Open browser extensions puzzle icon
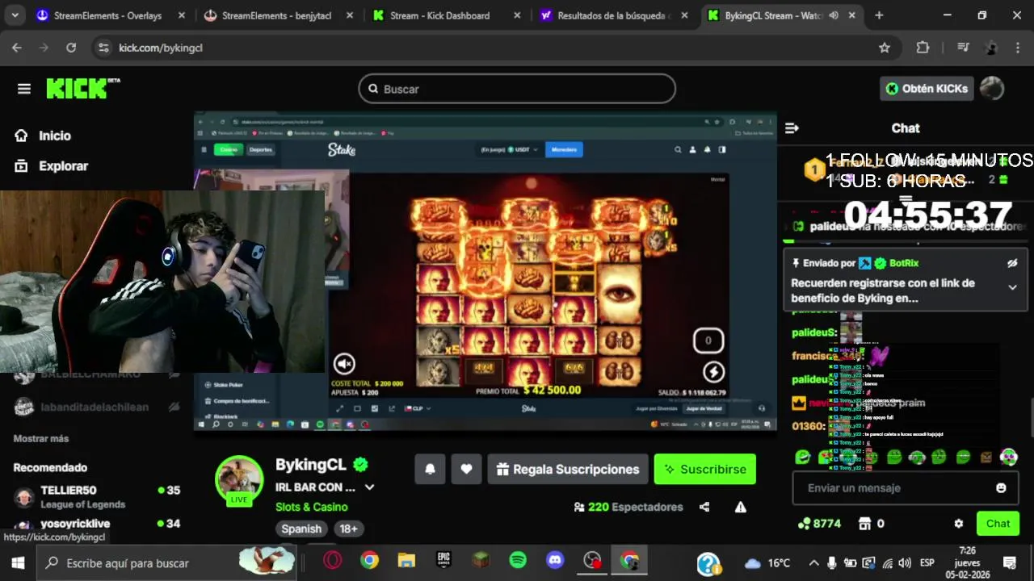 coord(923,48)
